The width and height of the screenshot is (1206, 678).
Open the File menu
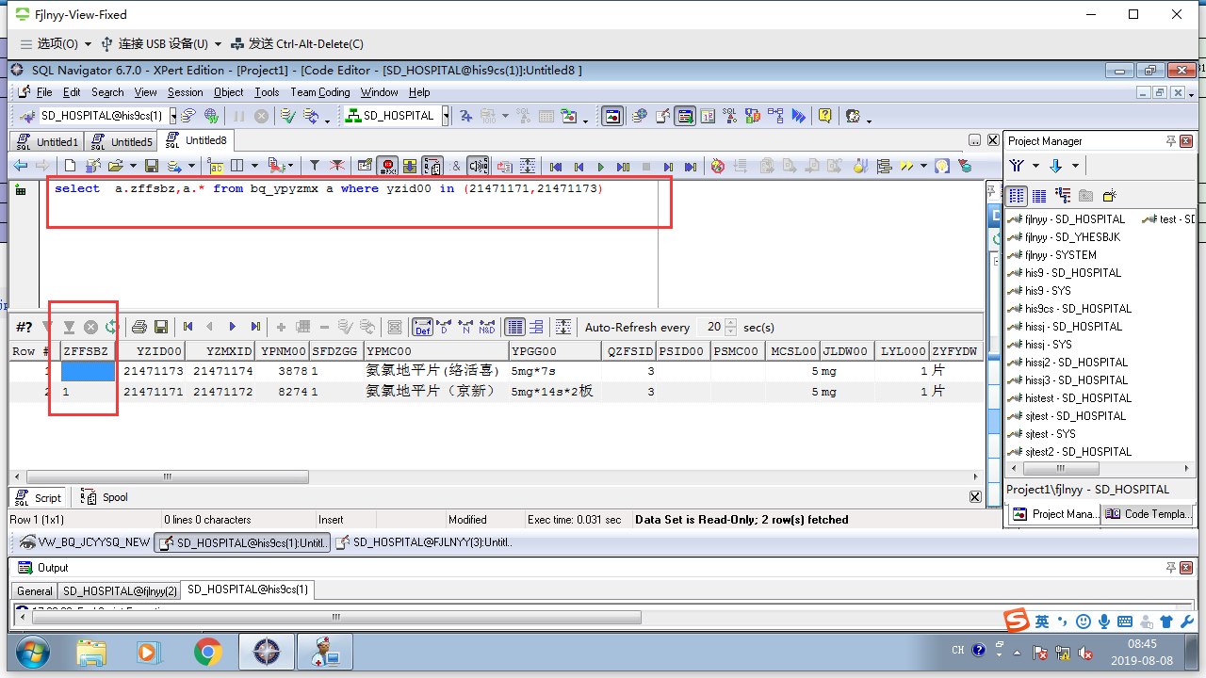[44, 92]
